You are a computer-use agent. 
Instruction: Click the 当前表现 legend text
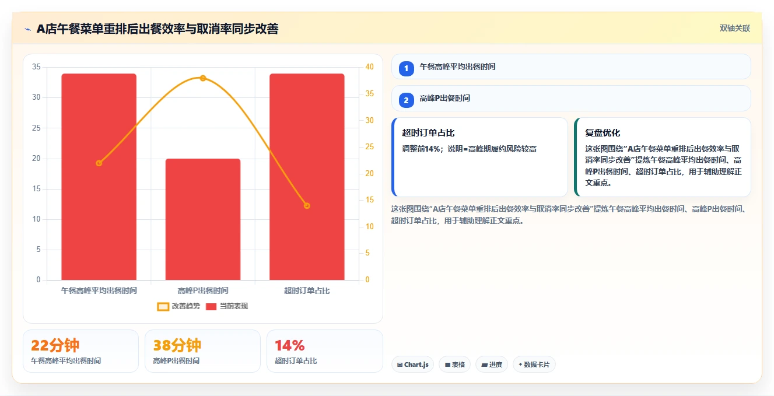coord(234,306)
